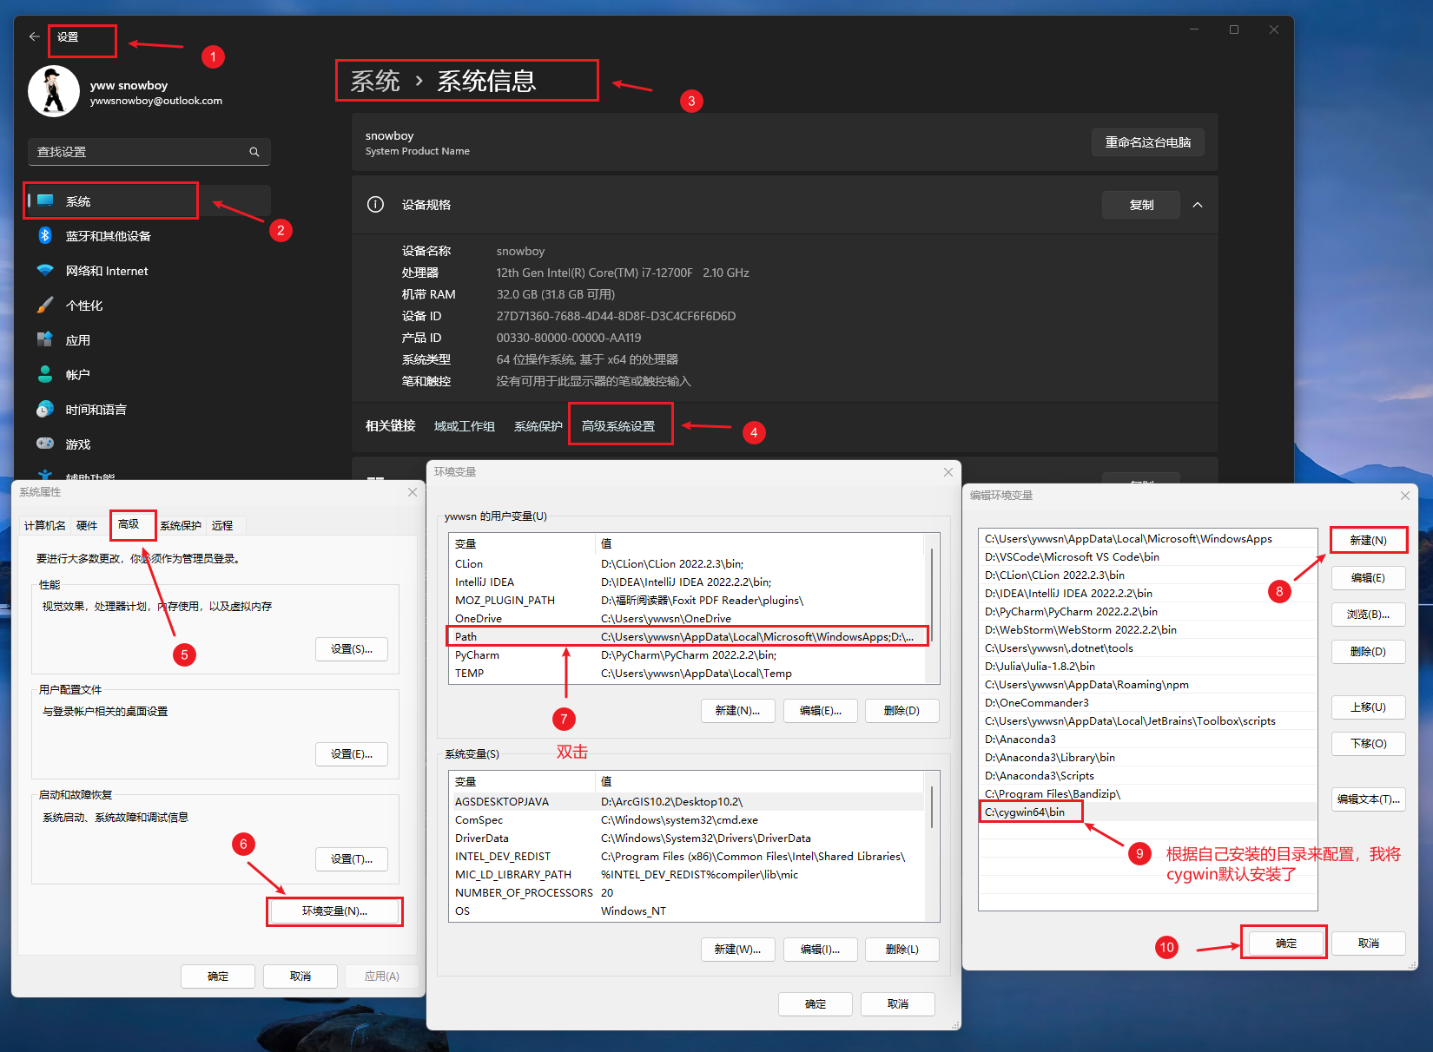
Task: Close the 系统属性 dialog
Action: click(x=413, y=492)
